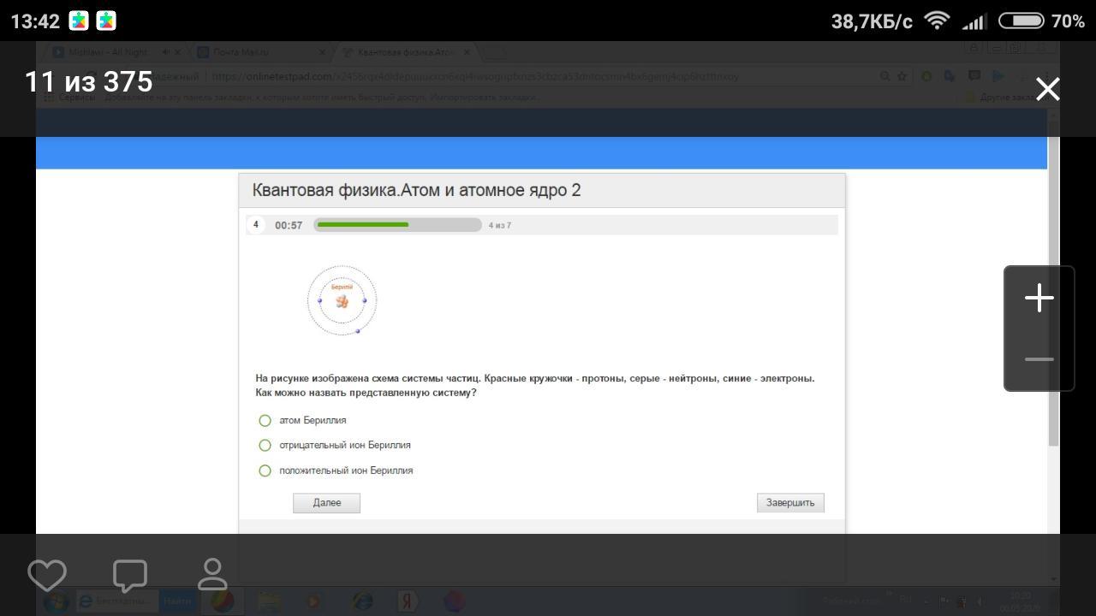Viewport: 1096px width, 616px height.
Task: Like the photo with the heart icon
Action: coord(47,575)
